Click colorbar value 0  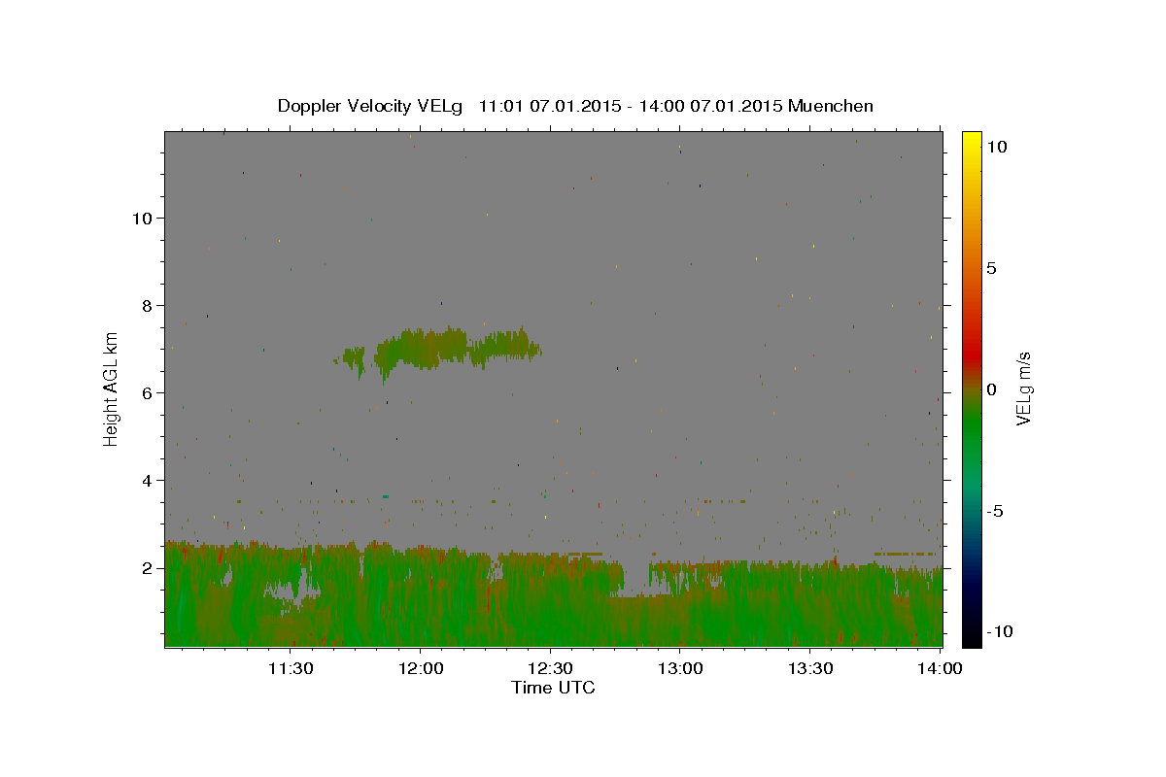(x=992, y=389)
